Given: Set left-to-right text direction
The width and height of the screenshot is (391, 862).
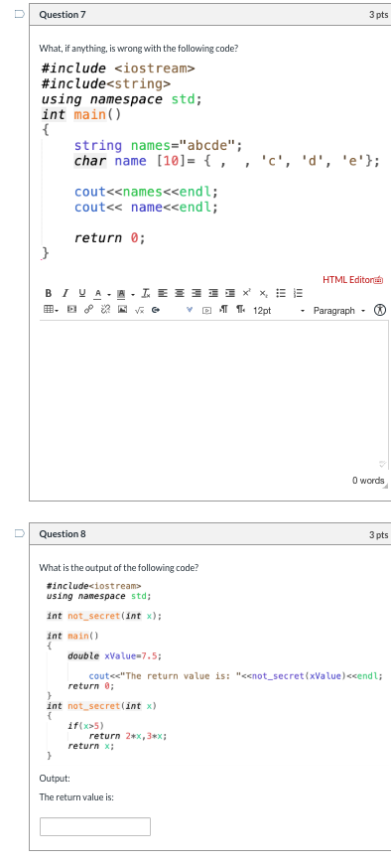Looking at the screenshot, I should [223, 310].
